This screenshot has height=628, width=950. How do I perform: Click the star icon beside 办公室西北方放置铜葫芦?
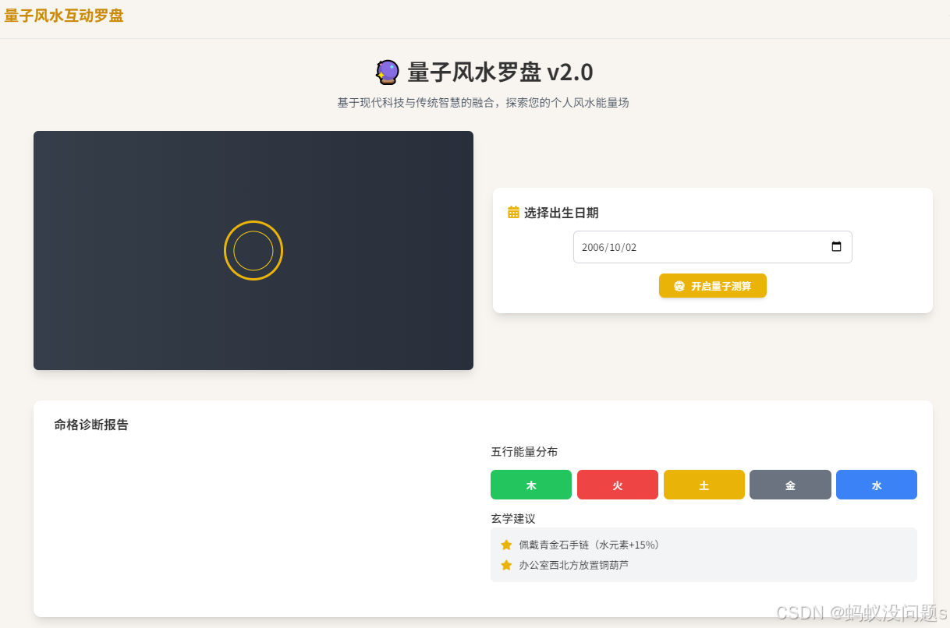(506, 565)
